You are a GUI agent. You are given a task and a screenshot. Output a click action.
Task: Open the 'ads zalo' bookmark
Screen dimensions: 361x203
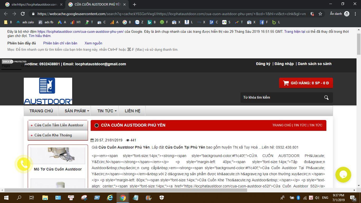point(25,22)
